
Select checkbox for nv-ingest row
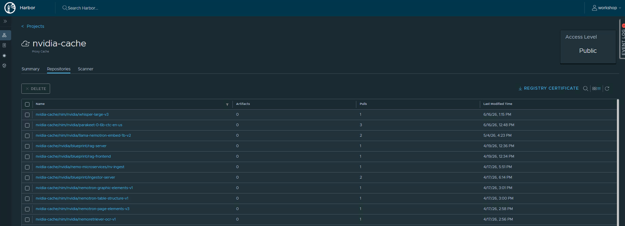pos(27,167)
